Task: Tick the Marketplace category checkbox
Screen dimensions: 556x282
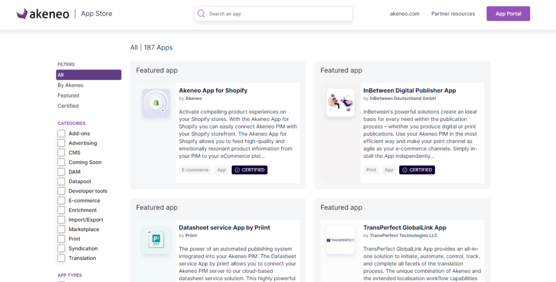Action: pos(61,229)
